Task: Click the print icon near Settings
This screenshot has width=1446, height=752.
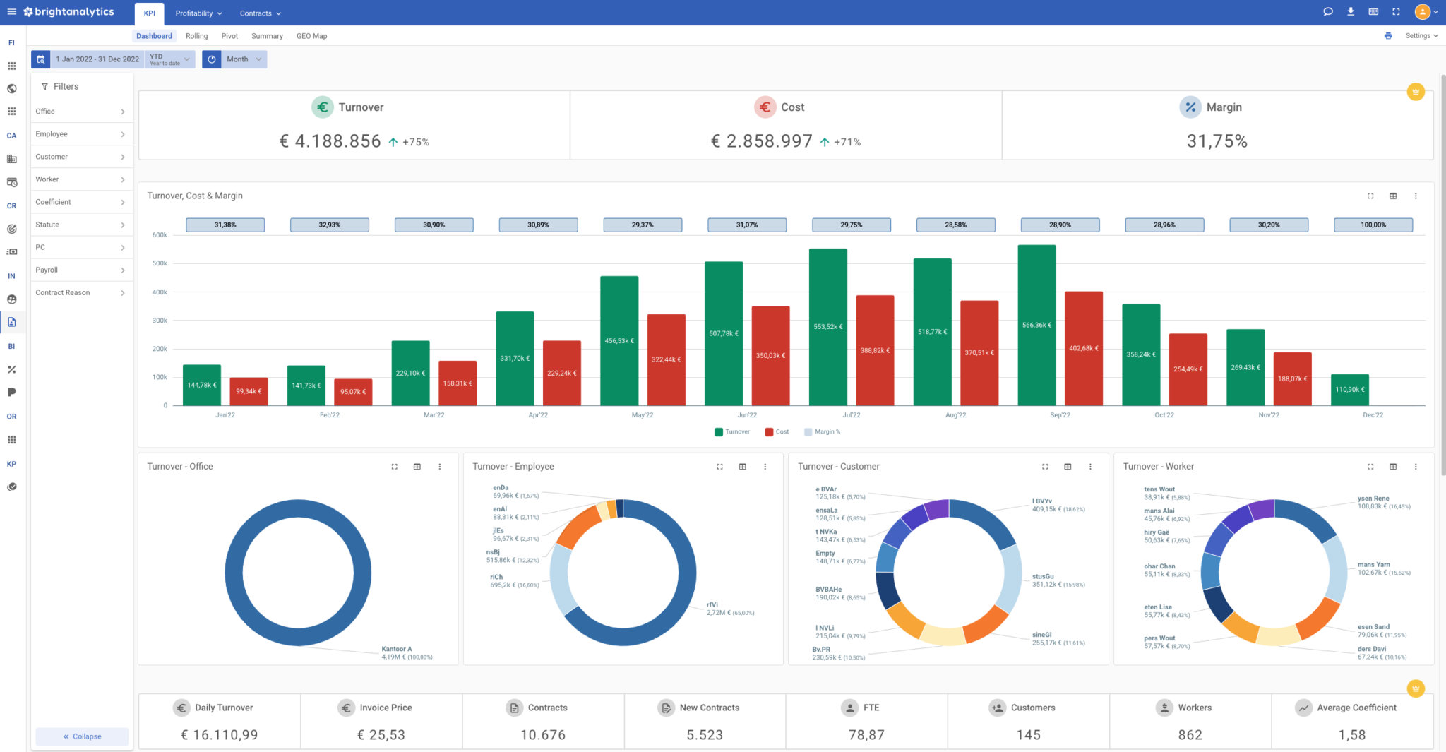Action: point(1388,35)
